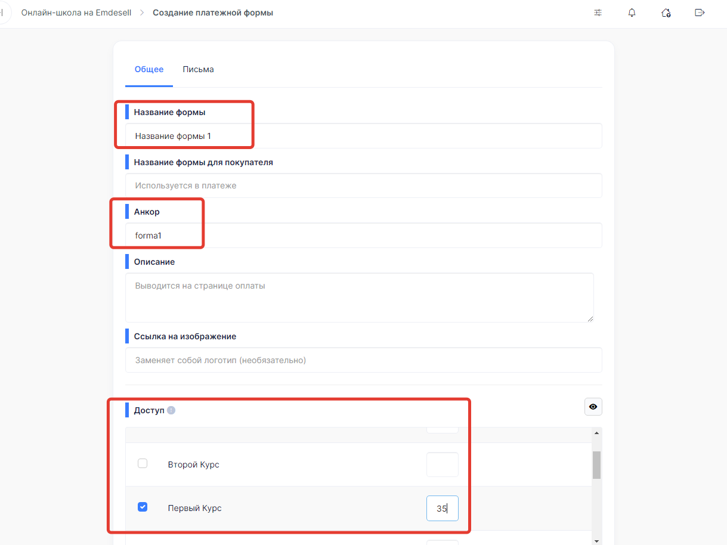Click the home icon in top bar

666,13
